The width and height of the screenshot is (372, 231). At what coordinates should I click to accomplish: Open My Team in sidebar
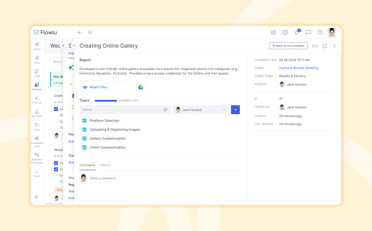tap(37, 113)
